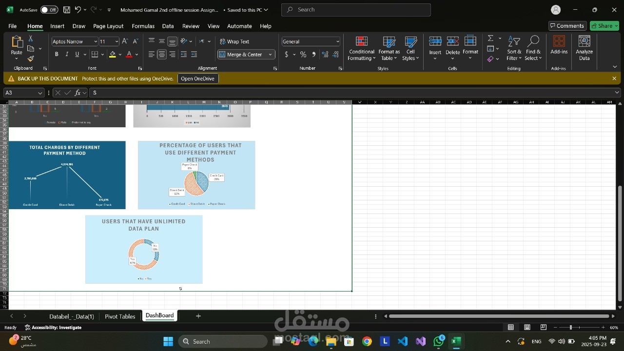The height and width of the screenshot is (351, 624).
Task: Open the Formulas ribbon tab
Action: point(143,26)
